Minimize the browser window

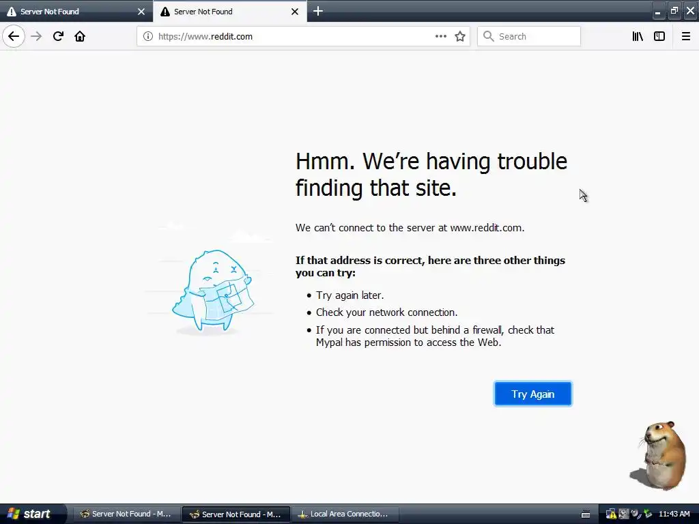coord(657,12)
